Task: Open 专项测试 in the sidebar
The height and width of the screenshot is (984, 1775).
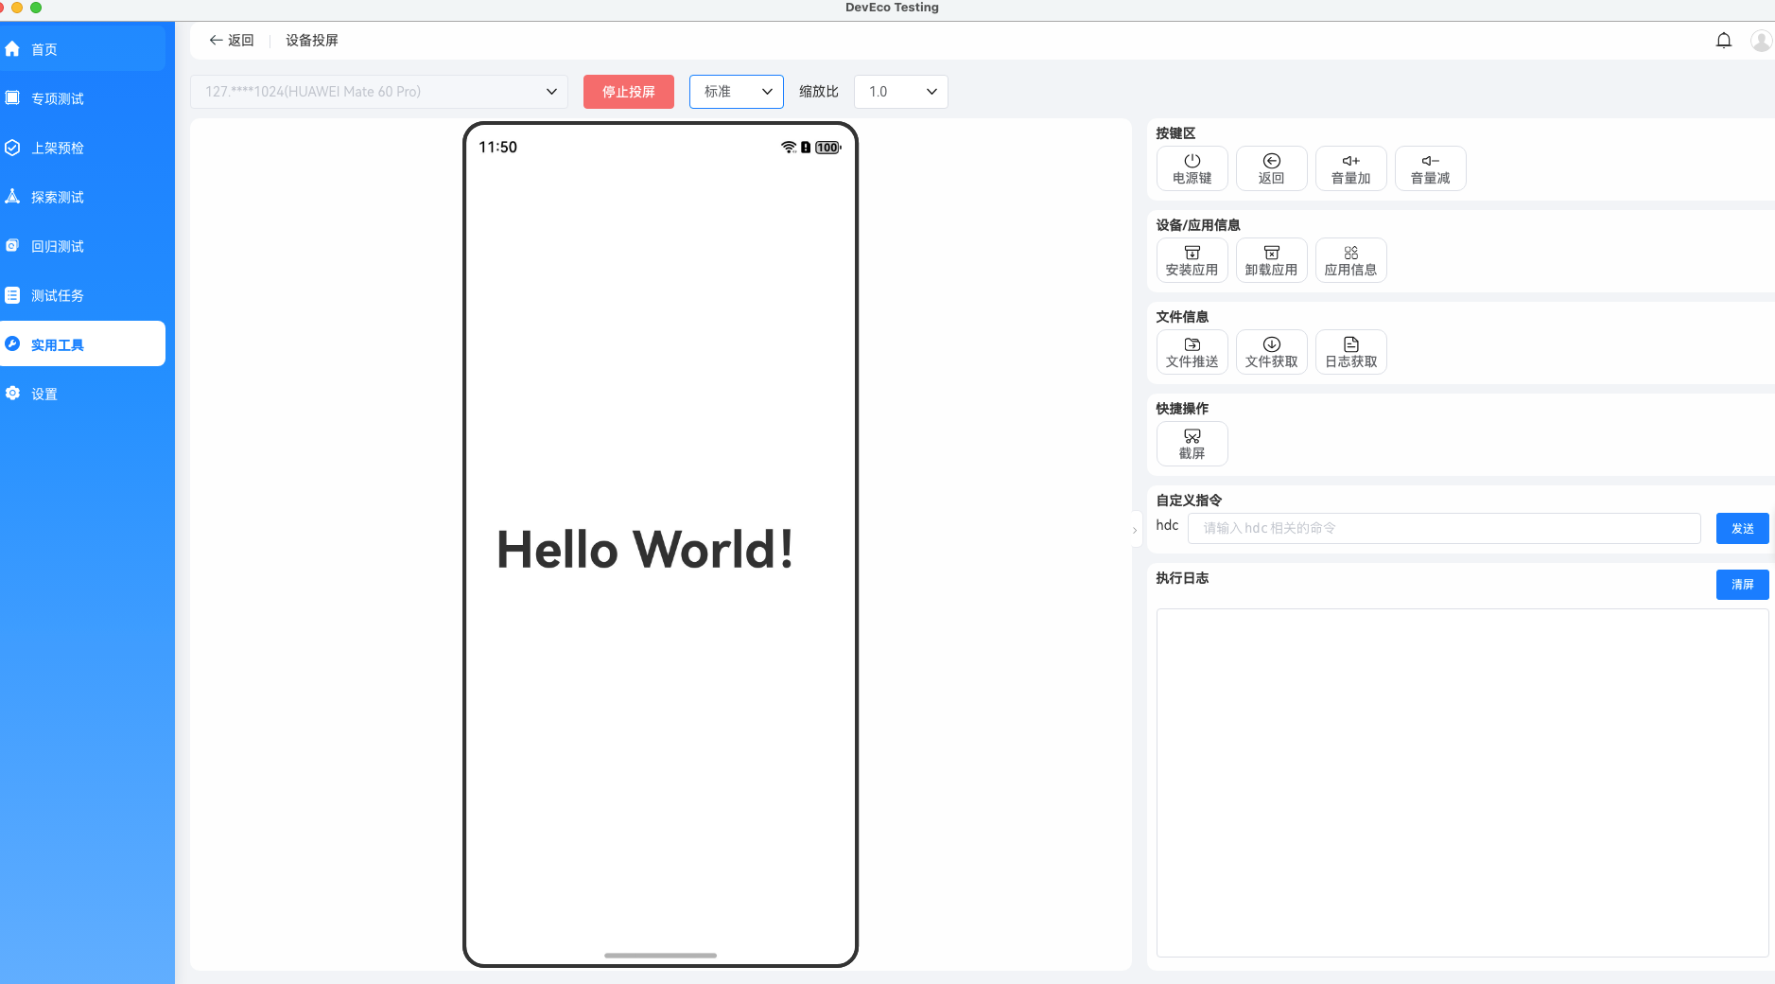Action: pos(82,98)
